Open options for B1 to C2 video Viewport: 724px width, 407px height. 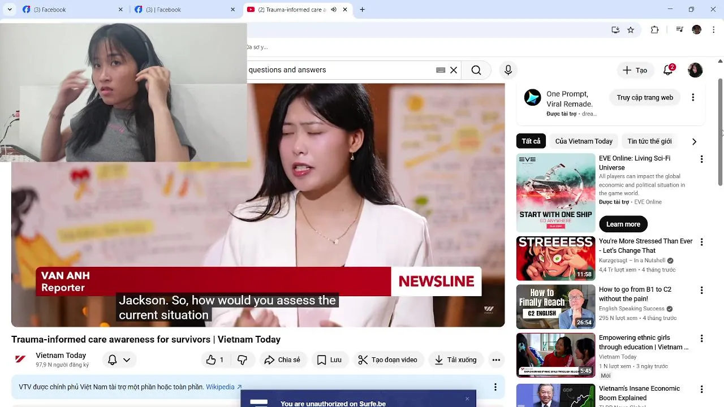701,290
